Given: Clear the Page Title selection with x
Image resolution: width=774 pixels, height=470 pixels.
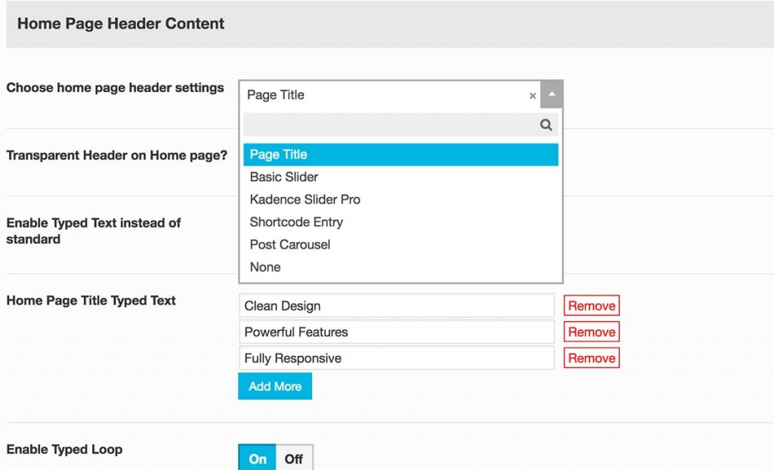Looking at the screenshot, I should [533, 96].
